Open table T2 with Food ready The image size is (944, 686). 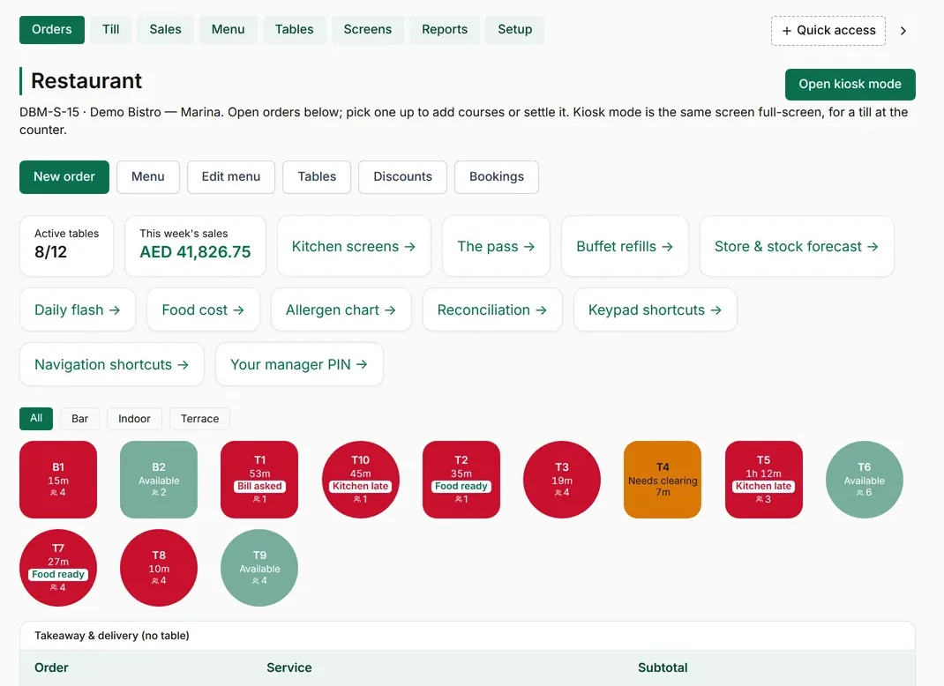pyautogui.click(x=461, y=480)
